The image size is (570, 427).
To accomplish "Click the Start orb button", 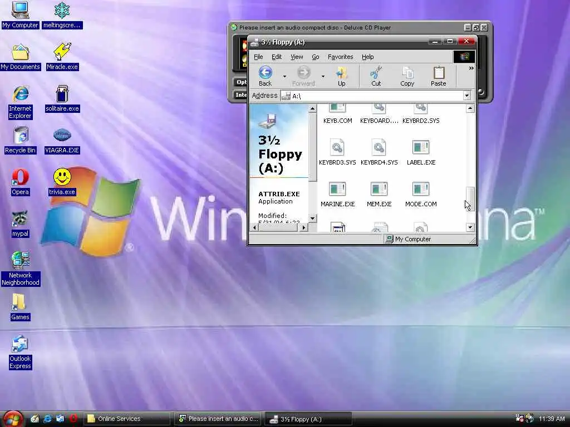I will [x=12, y=419].
